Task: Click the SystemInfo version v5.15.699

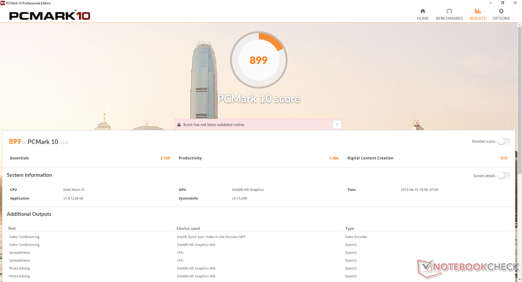Action: click(240, 198)
